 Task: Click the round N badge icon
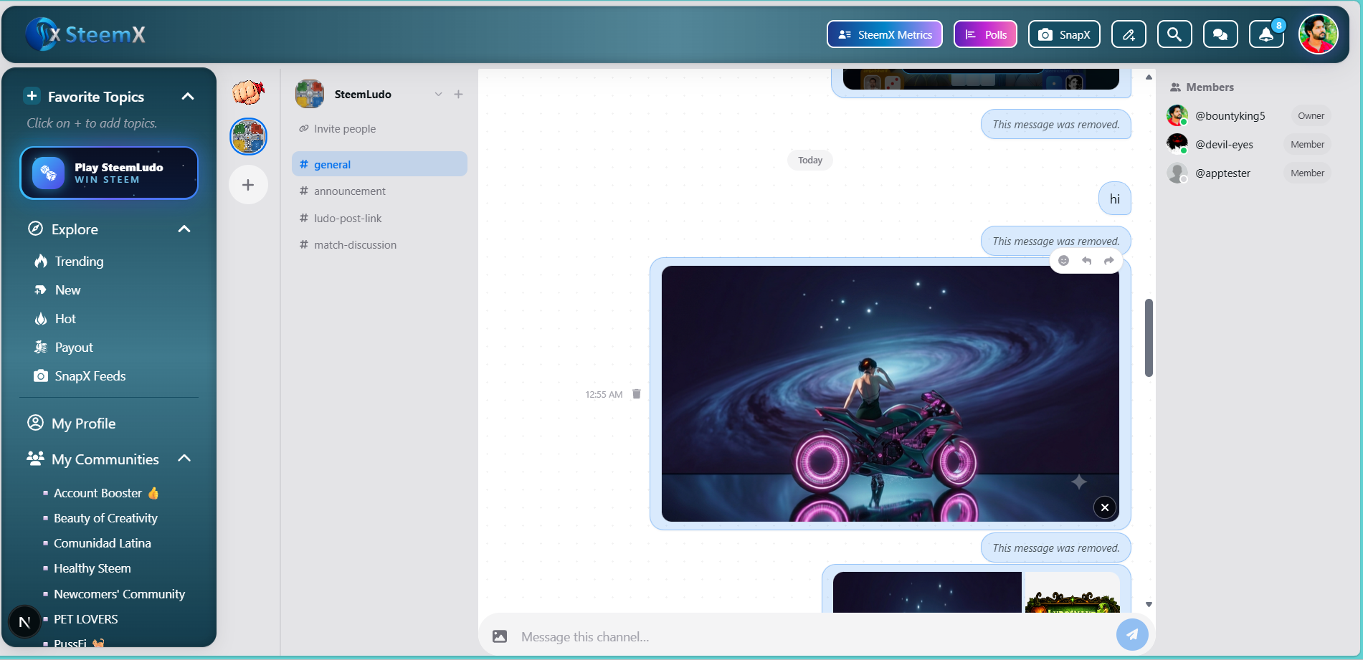[x=24, y=622]
